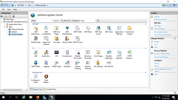Switch to the Content View tab
This screenshot has height=100, width=178.
click(50, 89)
